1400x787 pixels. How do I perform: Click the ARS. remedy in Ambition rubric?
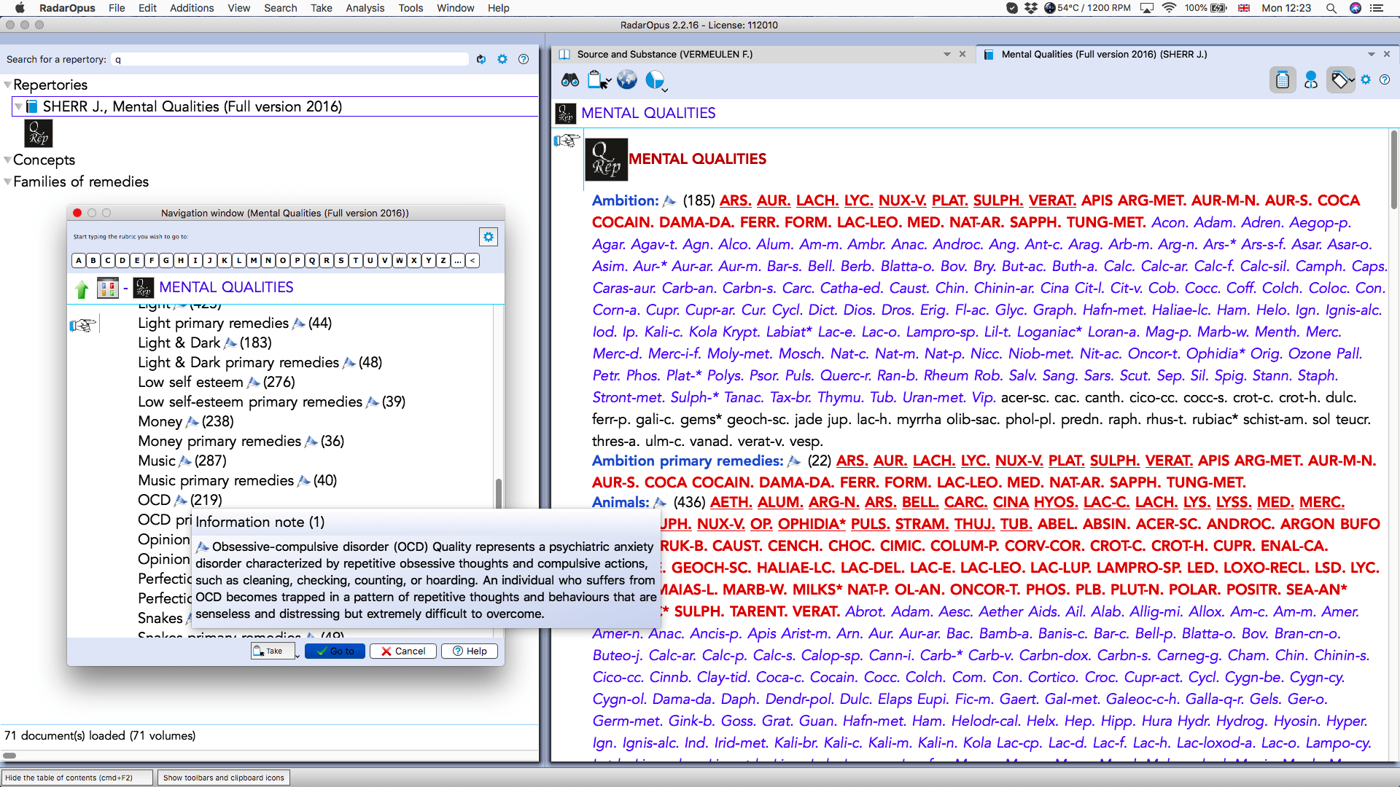(735, 201)
